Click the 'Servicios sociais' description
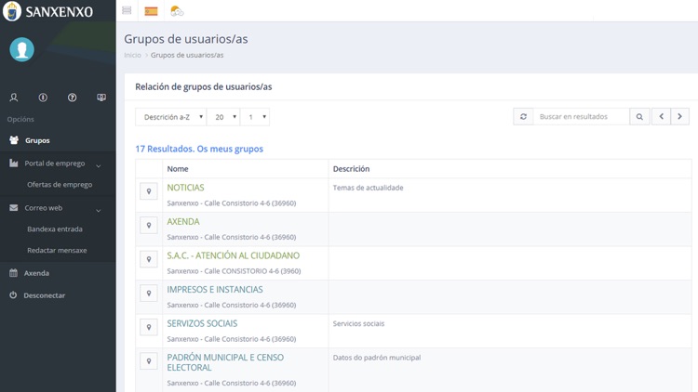The width and height of the screenshot is (698, 392). point(359,323)
